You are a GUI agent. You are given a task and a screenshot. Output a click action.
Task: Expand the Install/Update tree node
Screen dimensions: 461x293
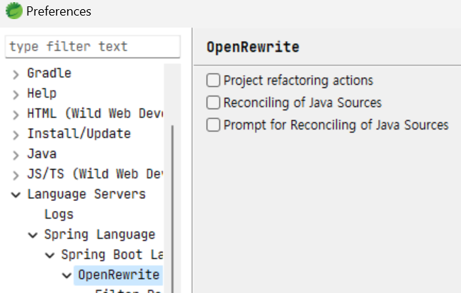(x=16, y=135)
